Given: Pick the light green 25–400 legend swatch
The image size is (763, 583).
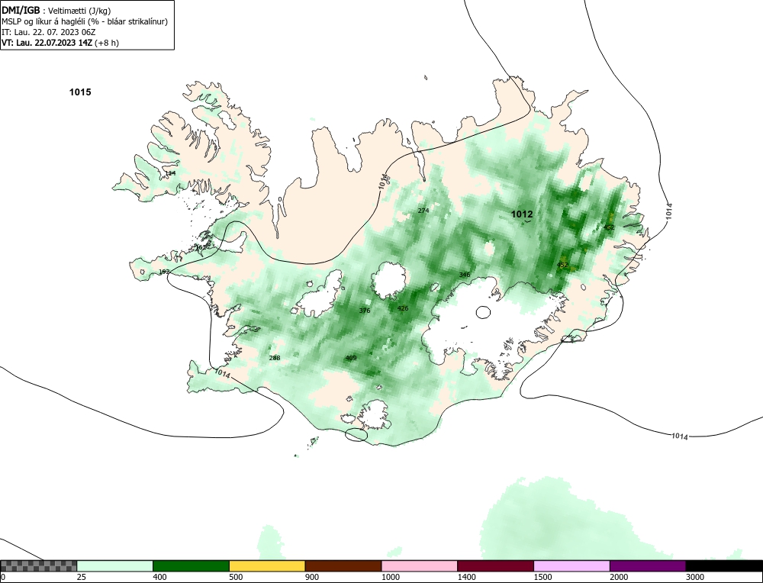Looking at the screenshot, I should 115,565.
